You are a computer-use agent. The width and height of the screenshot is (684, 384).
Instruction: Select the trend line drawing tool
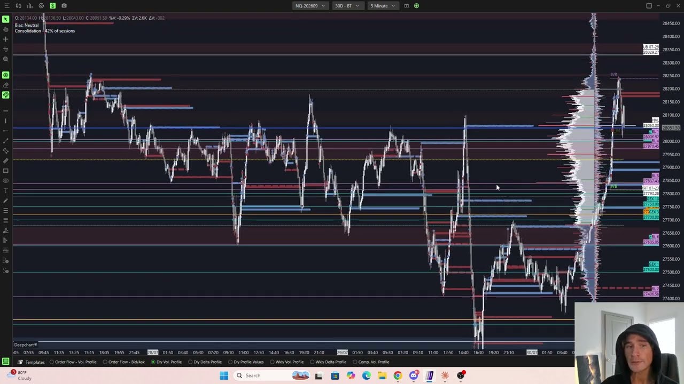click(x=6, y=141)
